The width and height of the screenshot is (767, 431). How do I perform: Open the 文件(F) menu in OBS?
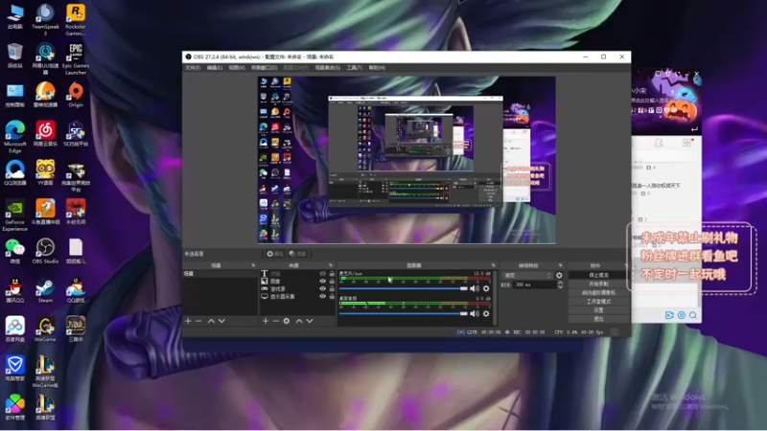[193, 68]
